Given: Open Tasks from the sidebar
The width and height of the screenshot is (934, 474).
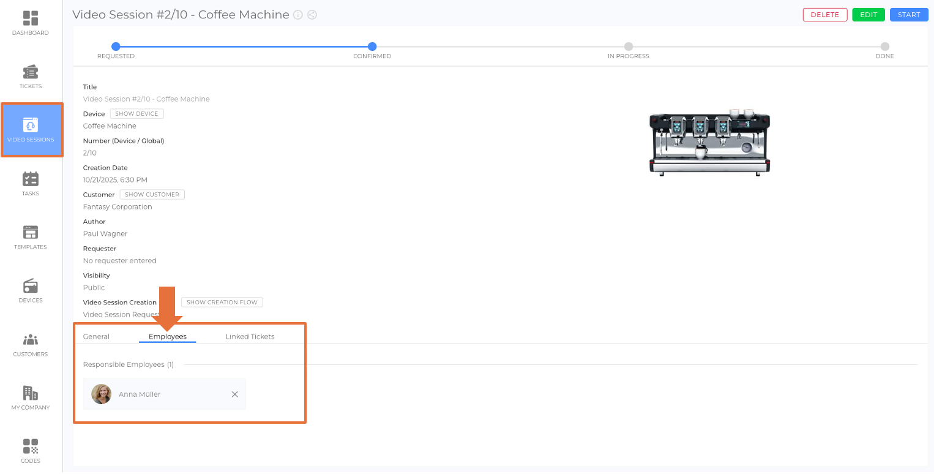Looking at the screenshot, I should coord(31,183).
